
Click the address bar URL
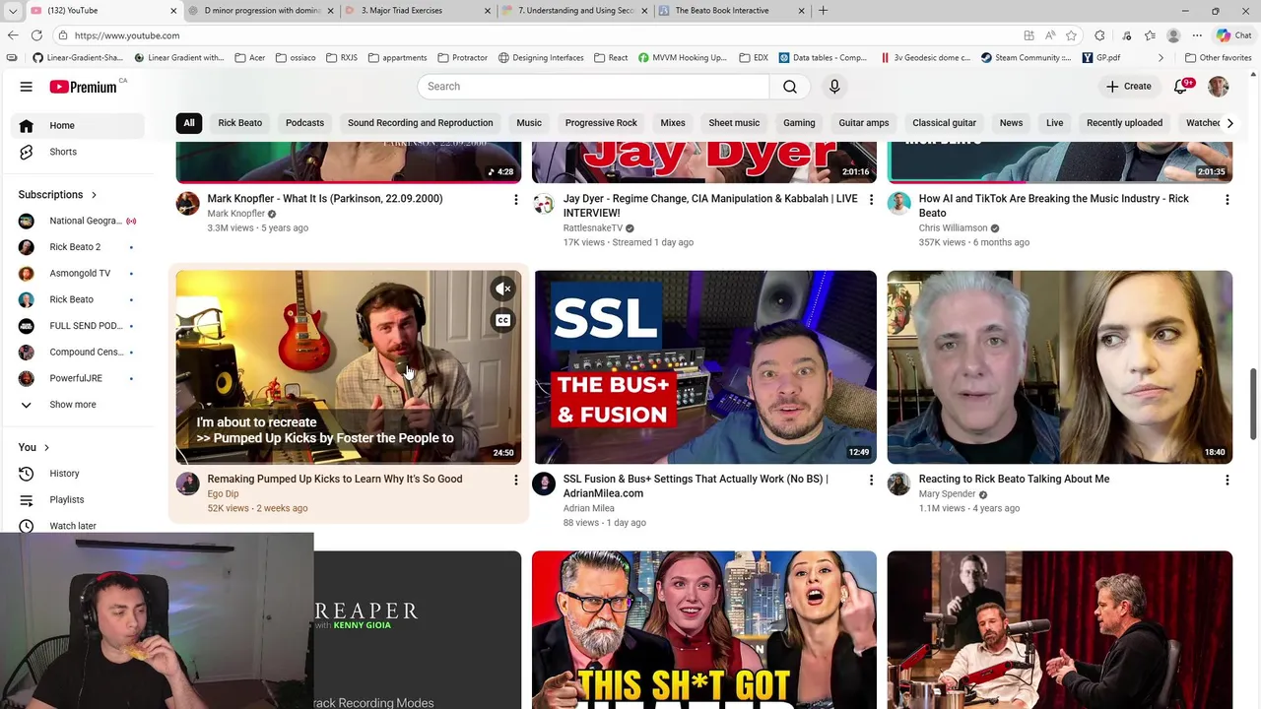[127, 35]
